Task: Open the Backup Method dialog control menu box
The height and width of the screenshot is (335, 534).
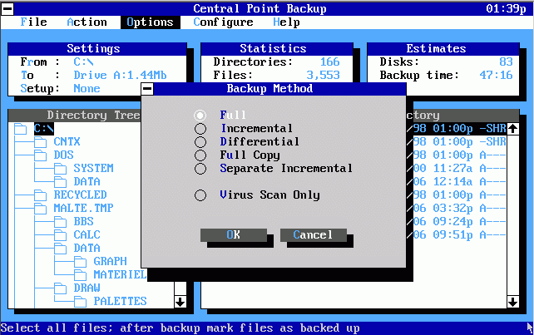Action: pos(147,89)
